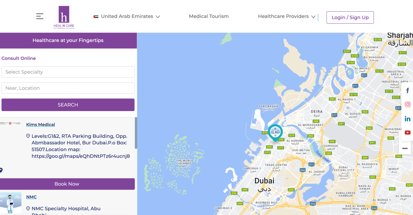Click the teal clinic map marker
This screenshot has width=413, height=215.
[275, 132]
